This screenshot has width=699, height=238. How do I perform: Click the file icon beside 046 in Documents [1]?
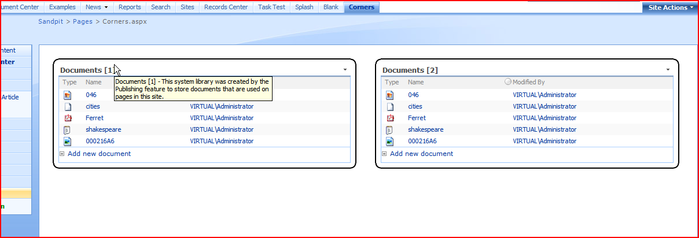(67, 95)
